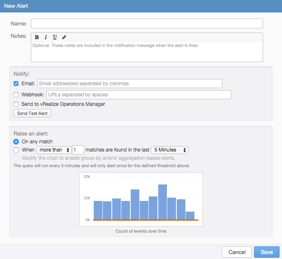Apply underline formatting in Notes toolbar
The height and width of the screenshot is (259, 282).
click(x=55, y=37)
